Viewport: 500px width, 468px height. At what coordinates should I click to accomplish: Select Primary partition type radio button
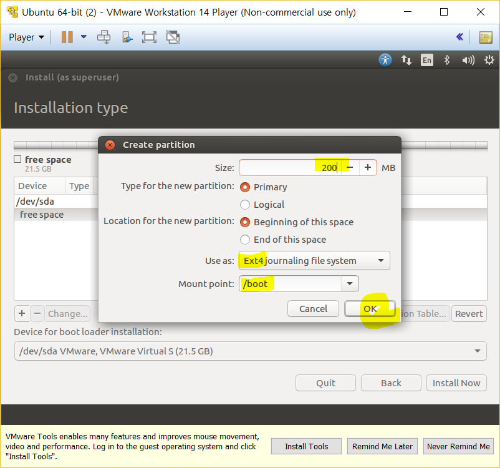245,187
